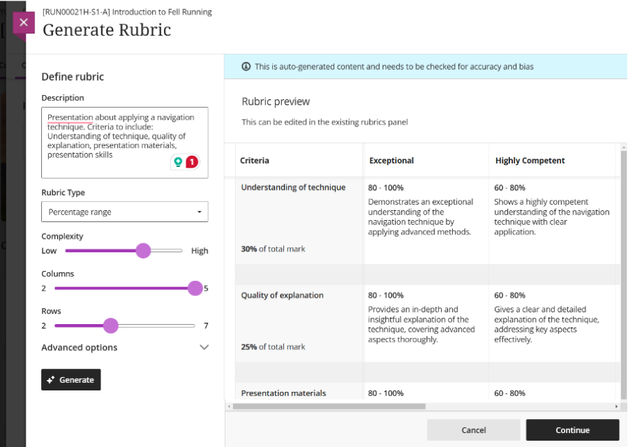Click the info icon in the auto-generated banner

click(x=246, y=66)
